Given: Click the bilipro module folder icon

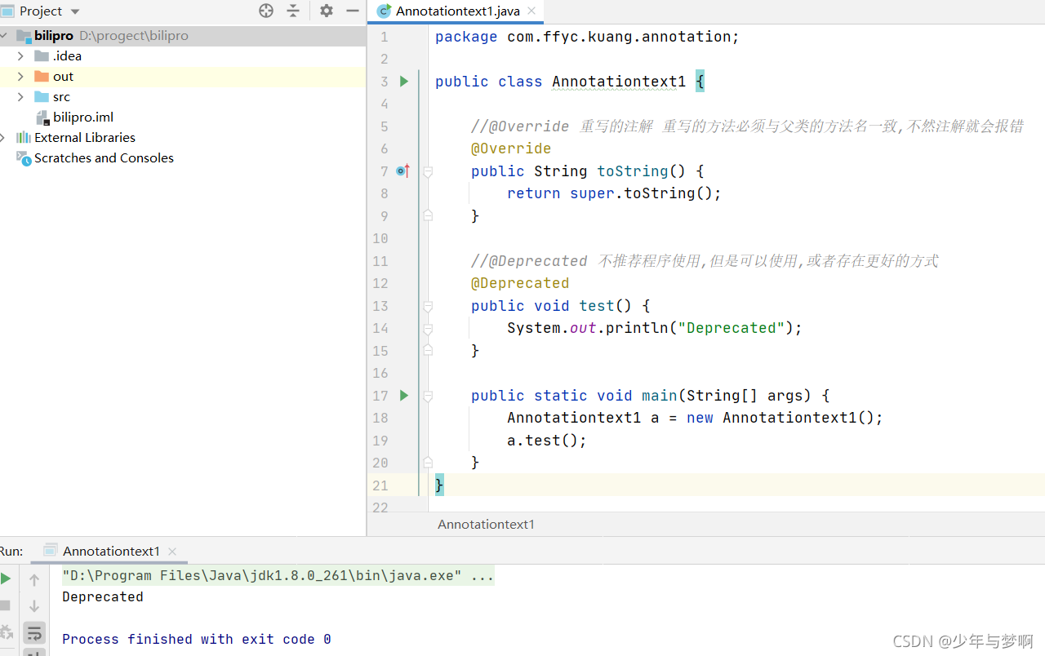Looking at the screenshot, I should (24, 36).
